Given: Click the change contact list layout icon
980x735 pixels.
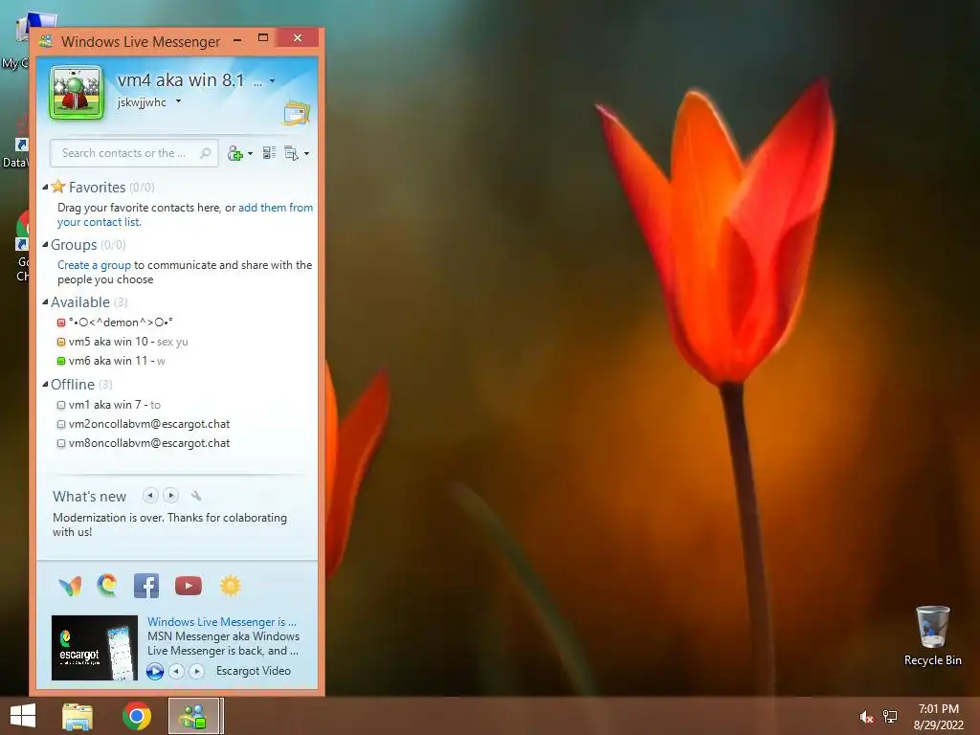Looking at the screenshot, I should pyautogui.click(x=269, y=152).
